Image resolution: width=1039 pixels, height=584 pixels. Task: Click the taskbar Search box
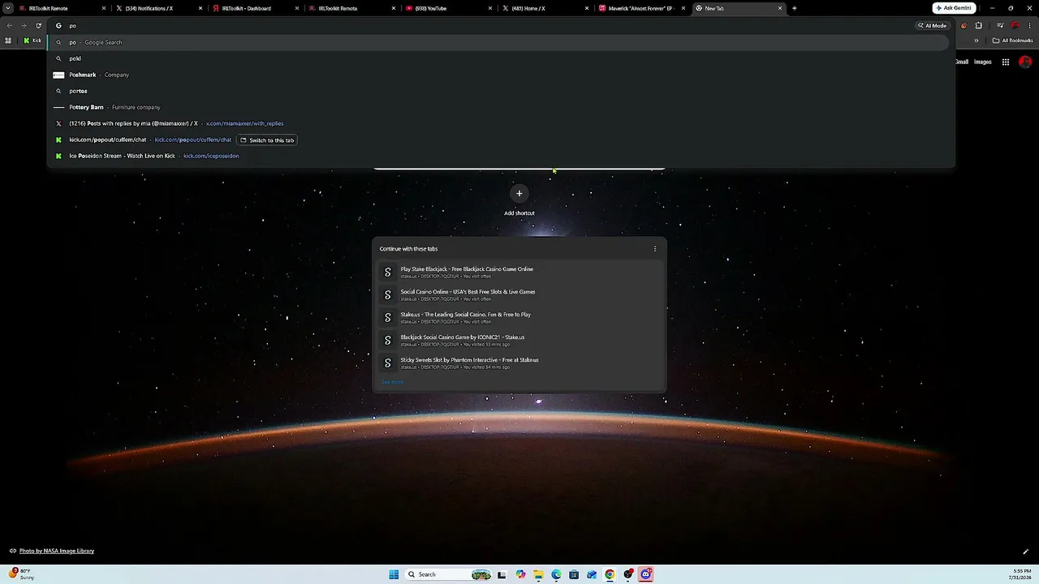point(450,574)
